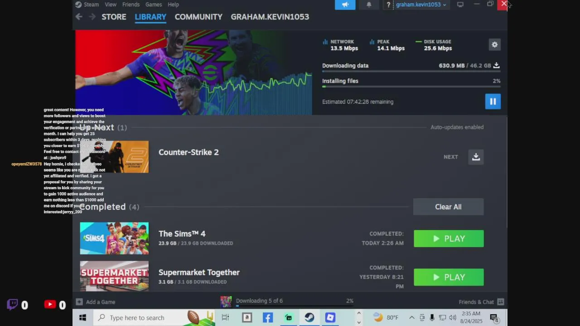Click the microphone tray icon
580x326 pixels.
(432, 318)
